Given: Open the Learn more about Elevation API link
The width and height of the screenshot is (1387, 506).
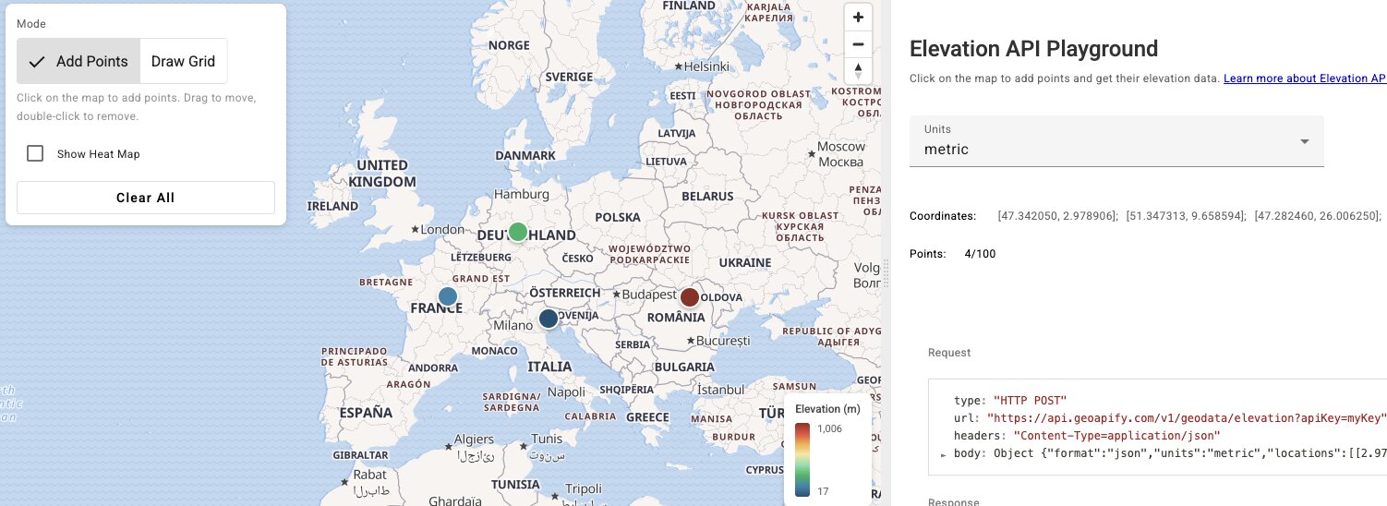Looking at the screenshot, I should (x=1305, y=78).
